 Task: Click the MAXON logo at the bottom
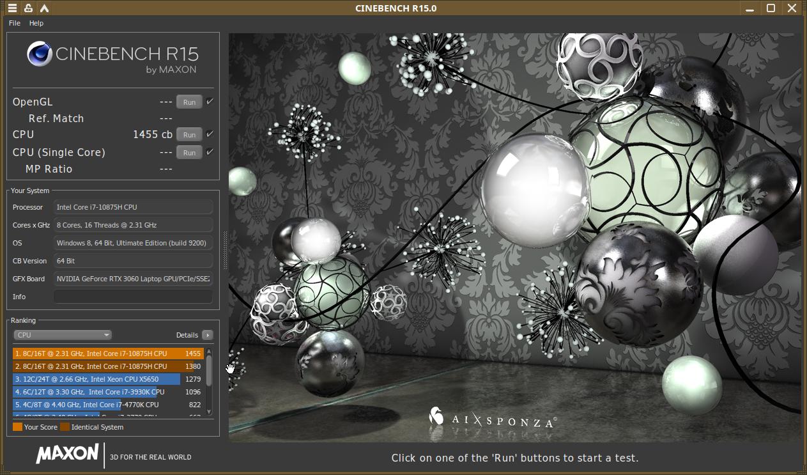[x=67, y=454]
